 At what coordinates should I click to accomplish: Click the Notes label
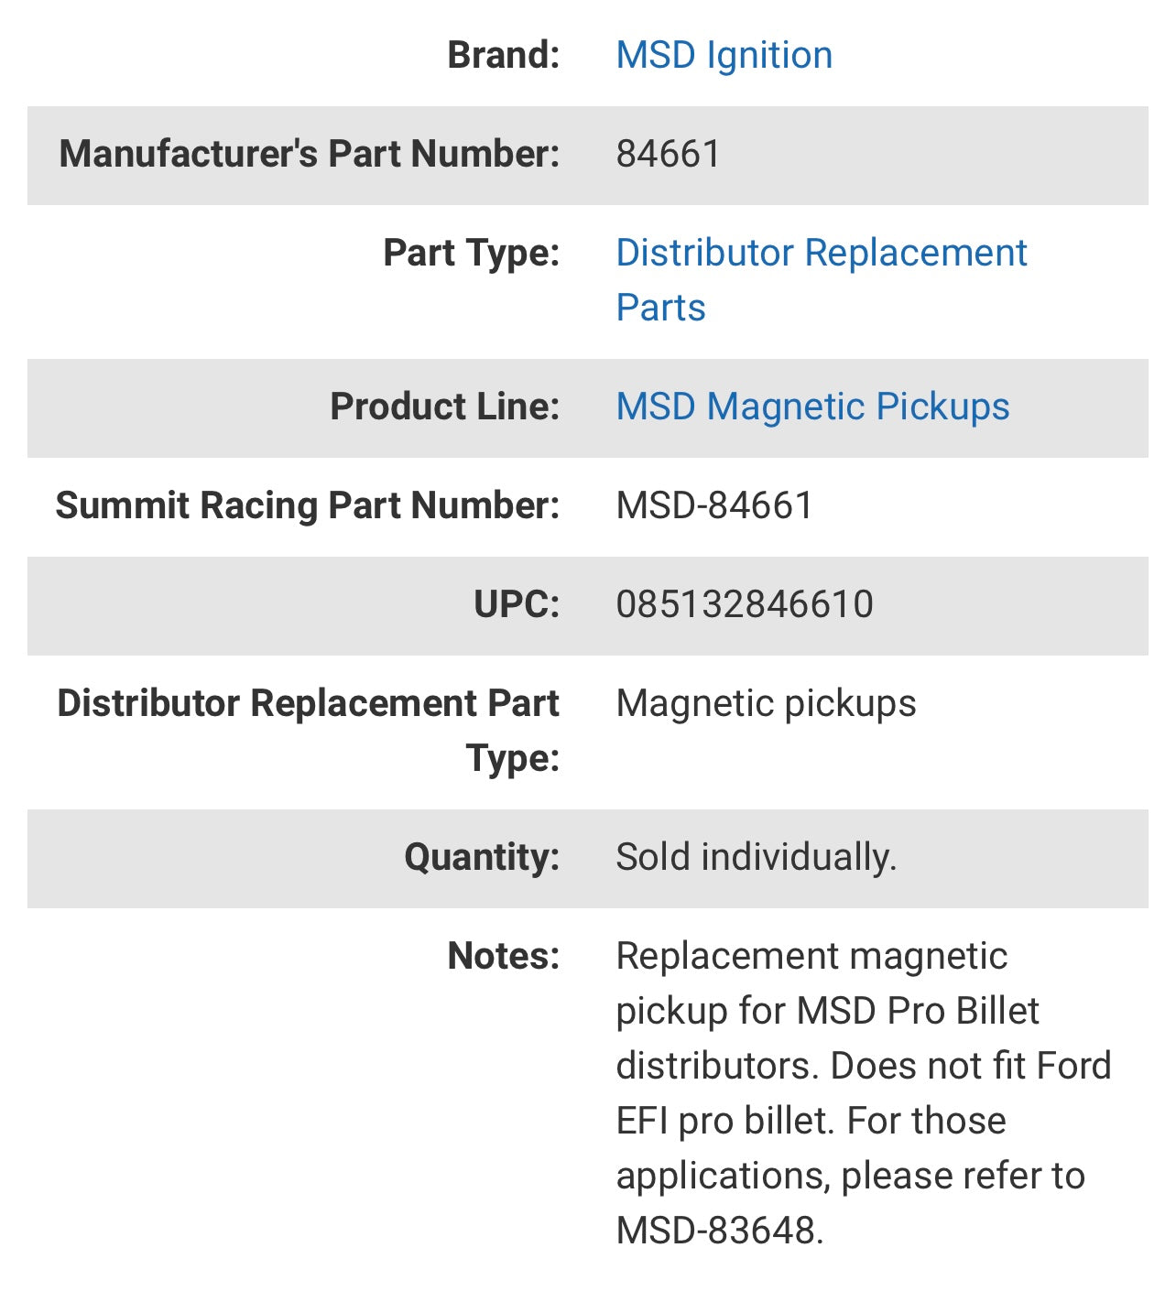503,956
